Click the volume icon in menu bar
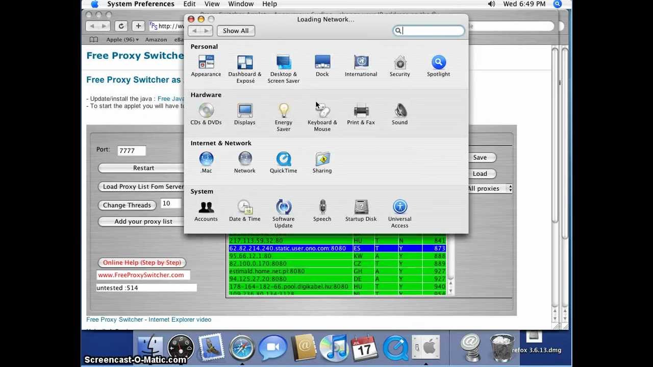The width and height of the screenshot is (653, 367). (x=491, y=4)
